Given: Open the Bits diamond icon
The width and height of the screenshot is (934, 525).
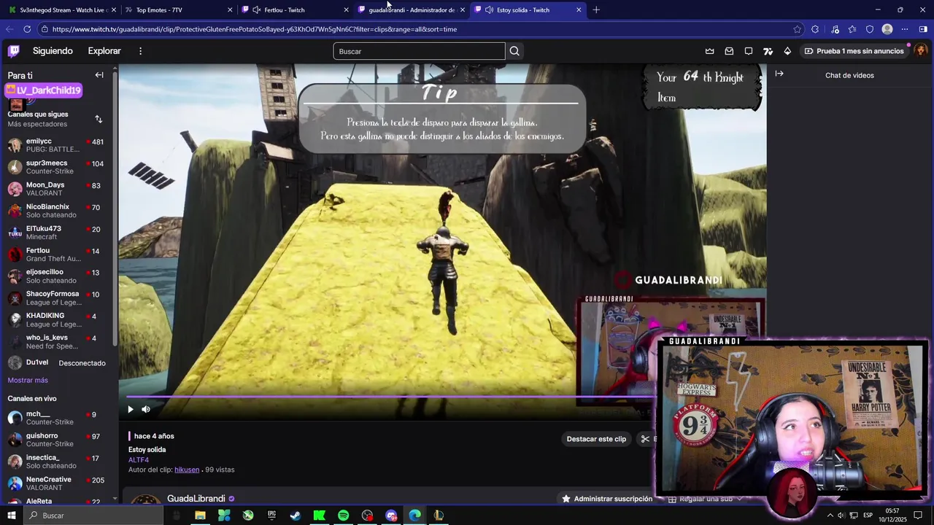Looking at the screenshot, I should (x=787, y=51).
